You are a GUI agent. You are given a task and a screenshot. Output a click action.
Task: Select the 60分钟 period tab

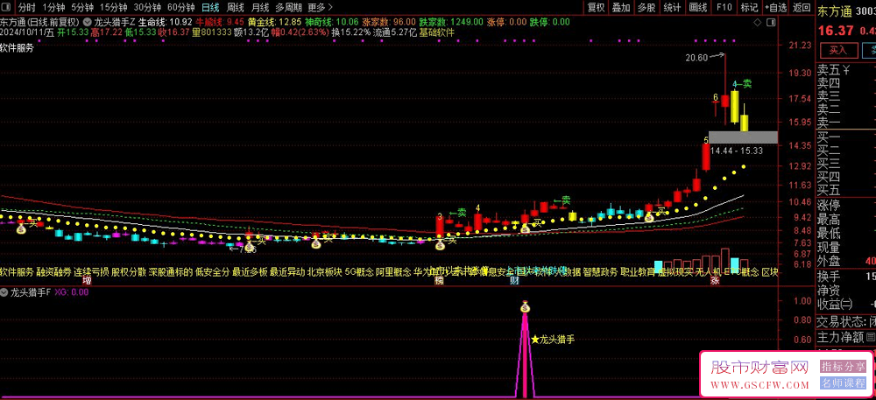(x=181, y=7)
